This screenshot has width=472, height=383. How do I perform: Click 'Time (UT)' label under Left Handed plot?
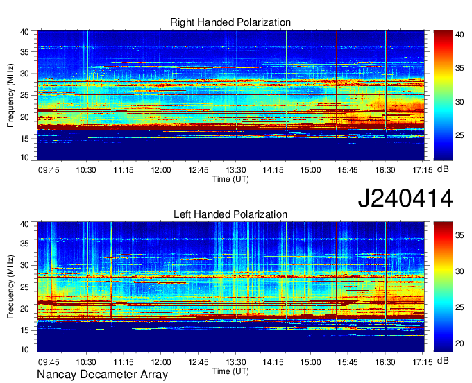[230, 371]
